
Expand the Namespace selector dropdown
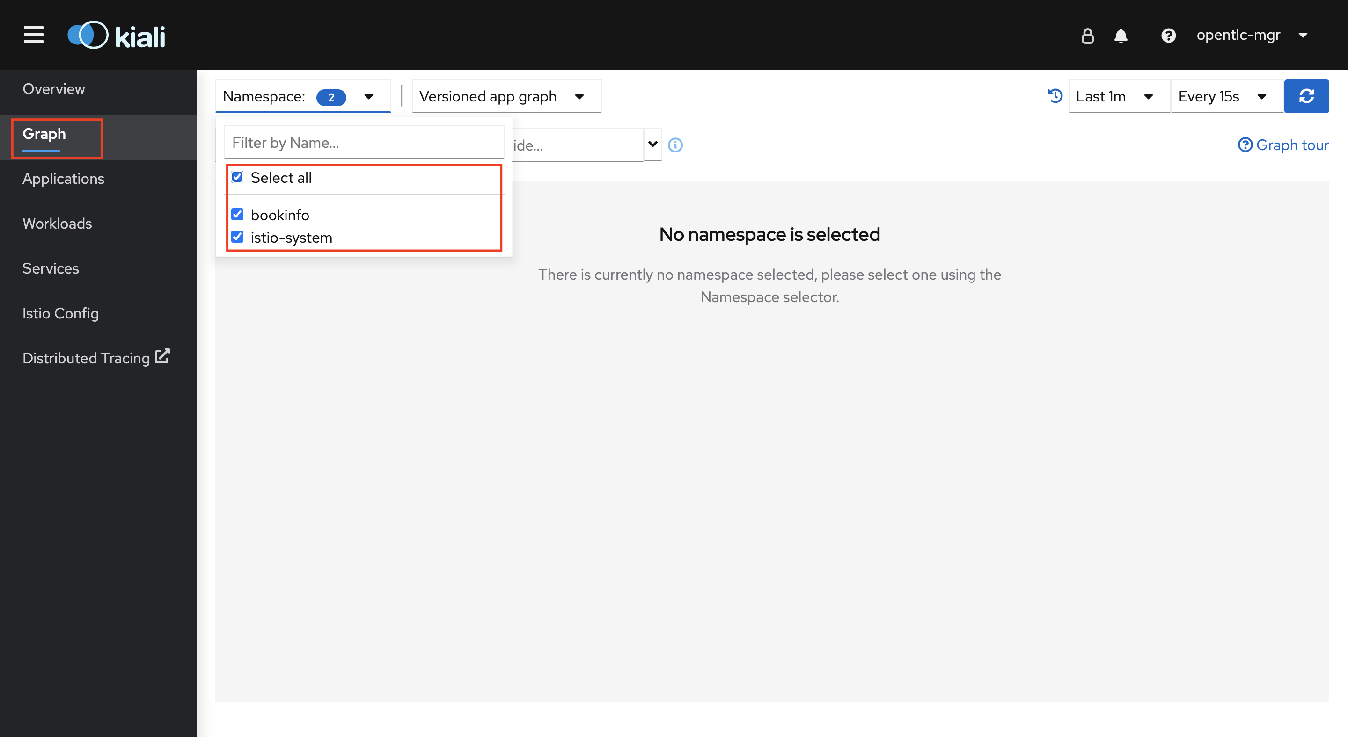(x=369, y=96)
